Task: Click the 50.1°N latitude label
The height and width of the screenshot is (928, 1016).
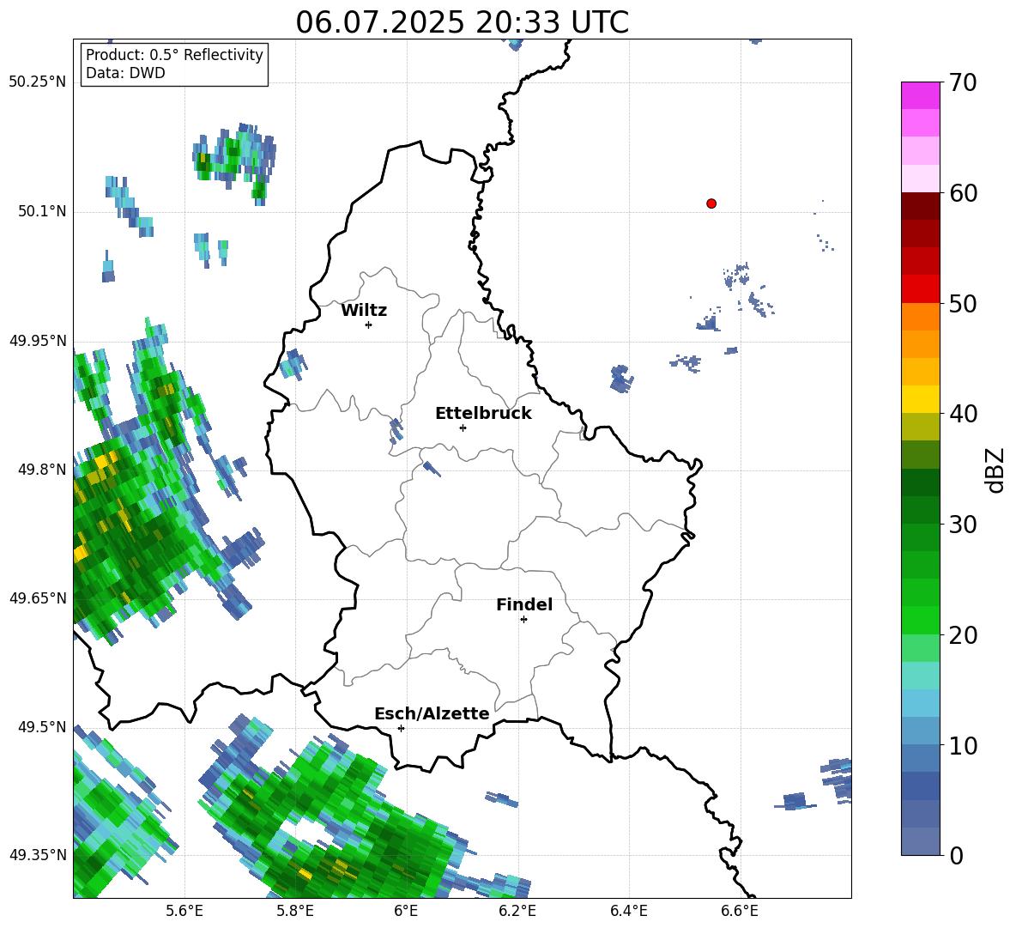Action: click(x=42, y=212)
